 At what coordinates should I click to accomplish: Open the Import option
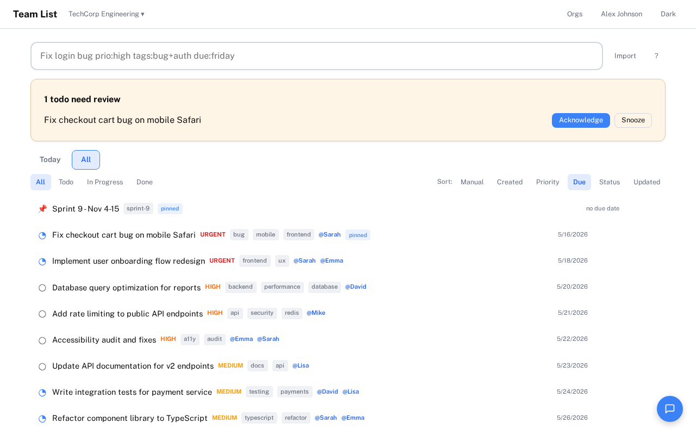(x=625, y=56)
